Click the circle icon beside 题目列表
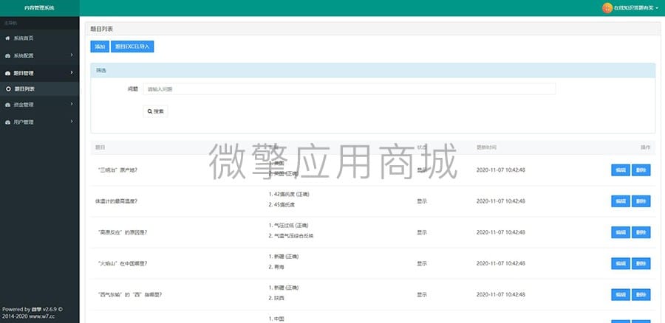This screenshot has height=323, width=665. tap(8, 89)
